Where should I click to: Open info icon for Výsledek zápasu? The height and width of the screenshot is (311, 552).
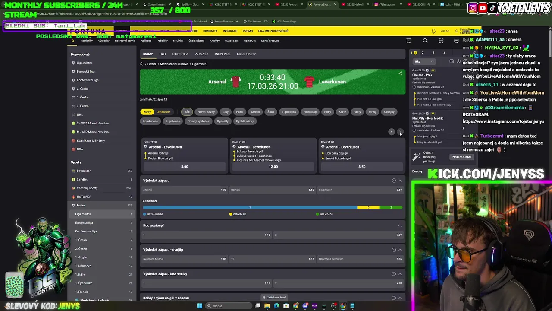point(394,181)
